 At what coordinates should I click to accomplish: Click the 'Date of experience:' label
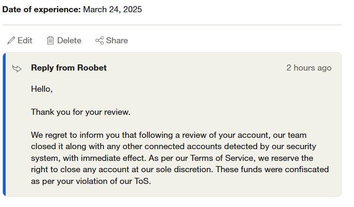(42, 9)
